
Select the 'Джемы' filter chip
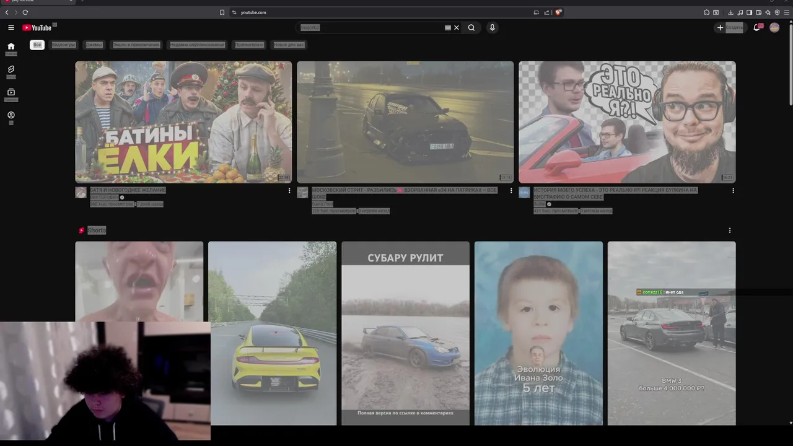pos(94,45)
